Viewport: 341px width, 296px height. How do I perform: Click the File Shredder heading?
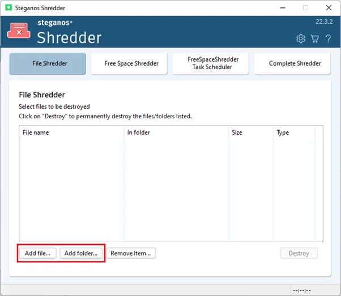point(42,95)
